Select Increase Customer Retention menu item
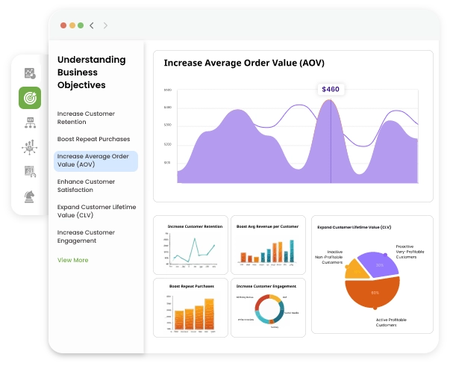 click(x=86, y=118)
